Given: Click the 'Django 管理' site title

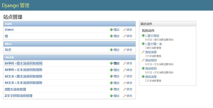Looking at the screenshot, I should pos(16,5).
